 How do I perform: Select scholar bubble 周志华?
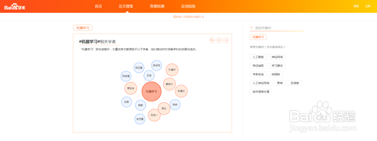click(x=130, y=88)
